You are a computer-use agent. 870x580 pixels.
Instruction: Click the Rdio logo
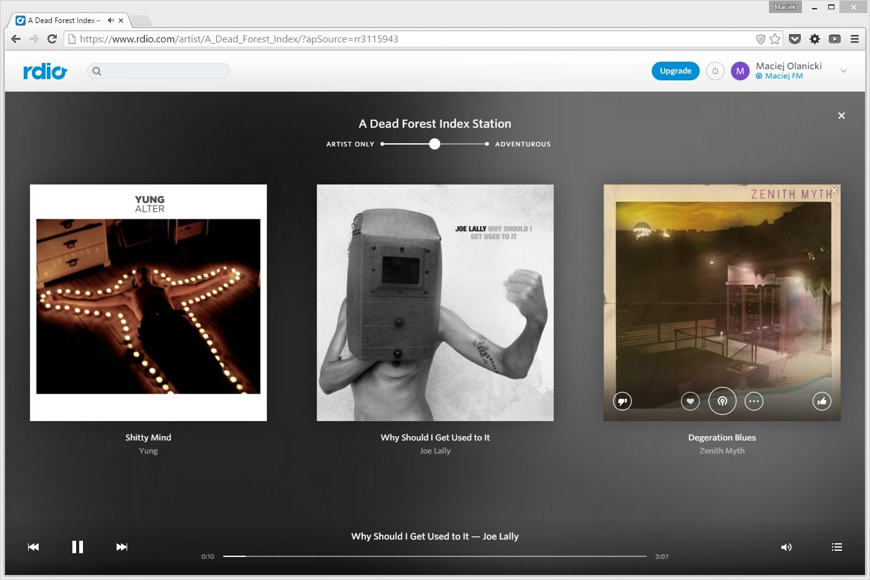pos(45,72)
